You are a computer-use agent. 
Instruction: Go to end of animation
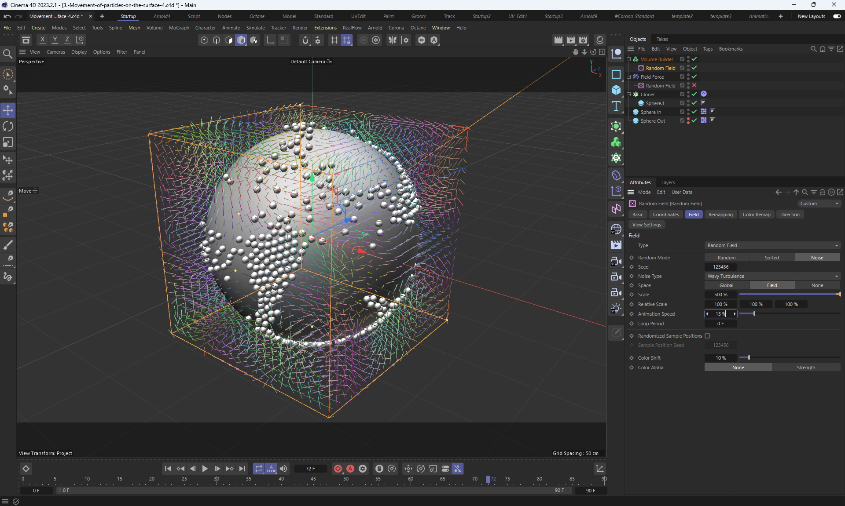[x=242, y=469]
